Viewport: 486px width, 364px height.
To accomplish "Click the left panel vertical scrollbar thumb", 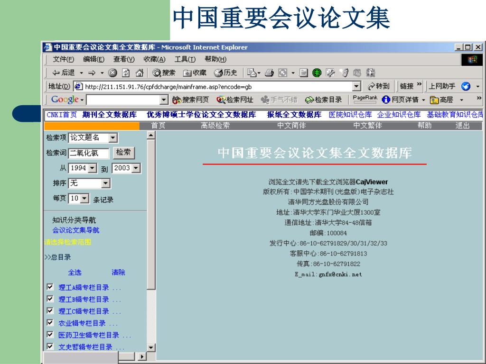I will pyautogui.click(x=151, y=214).
